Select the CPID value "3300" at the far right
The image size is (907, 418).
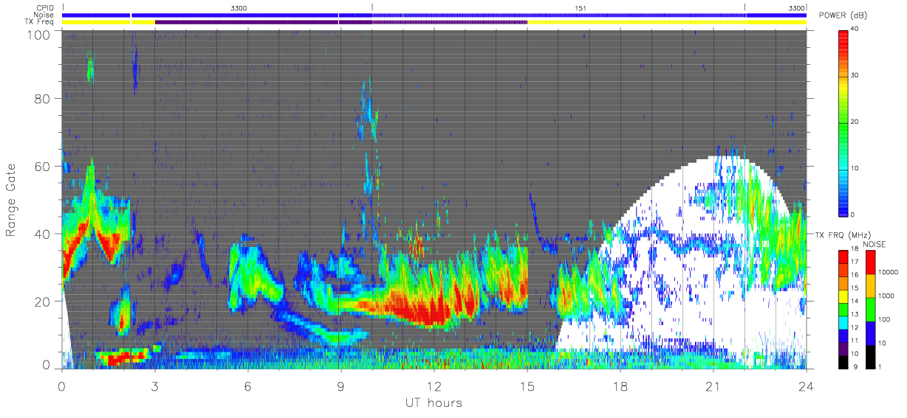click(x=796, y=7)
